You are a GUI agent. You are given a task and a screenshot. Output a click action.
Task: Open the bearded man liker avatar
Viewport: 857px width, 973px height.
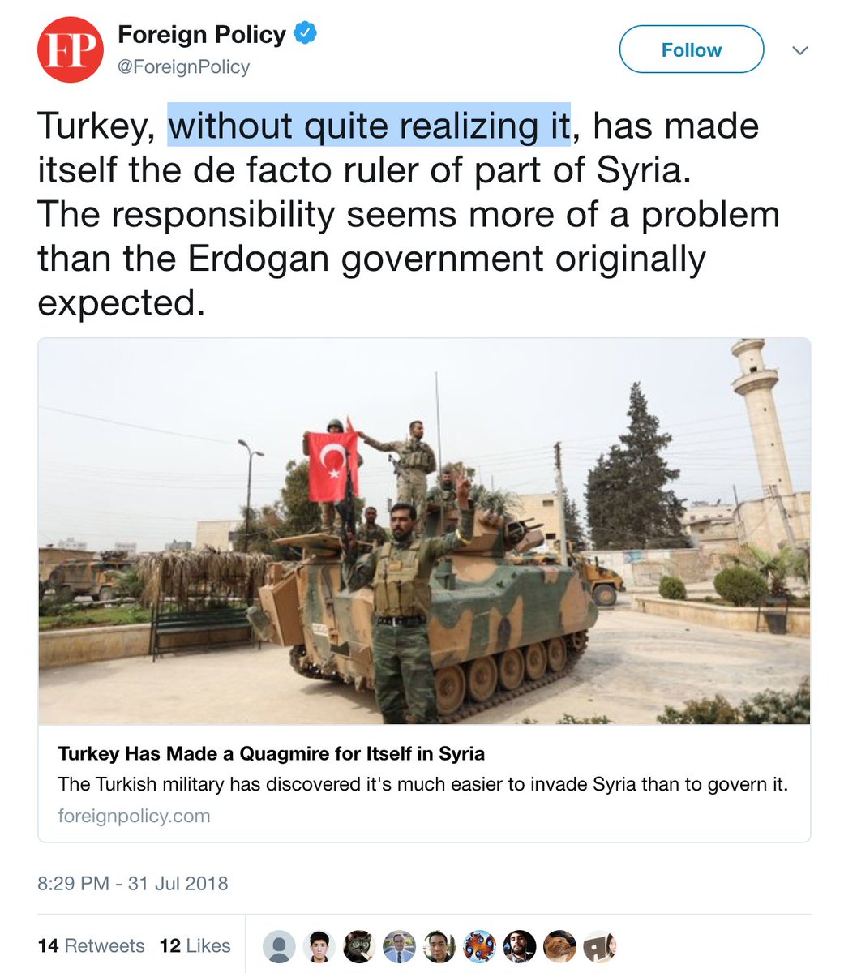pos(520,945)
